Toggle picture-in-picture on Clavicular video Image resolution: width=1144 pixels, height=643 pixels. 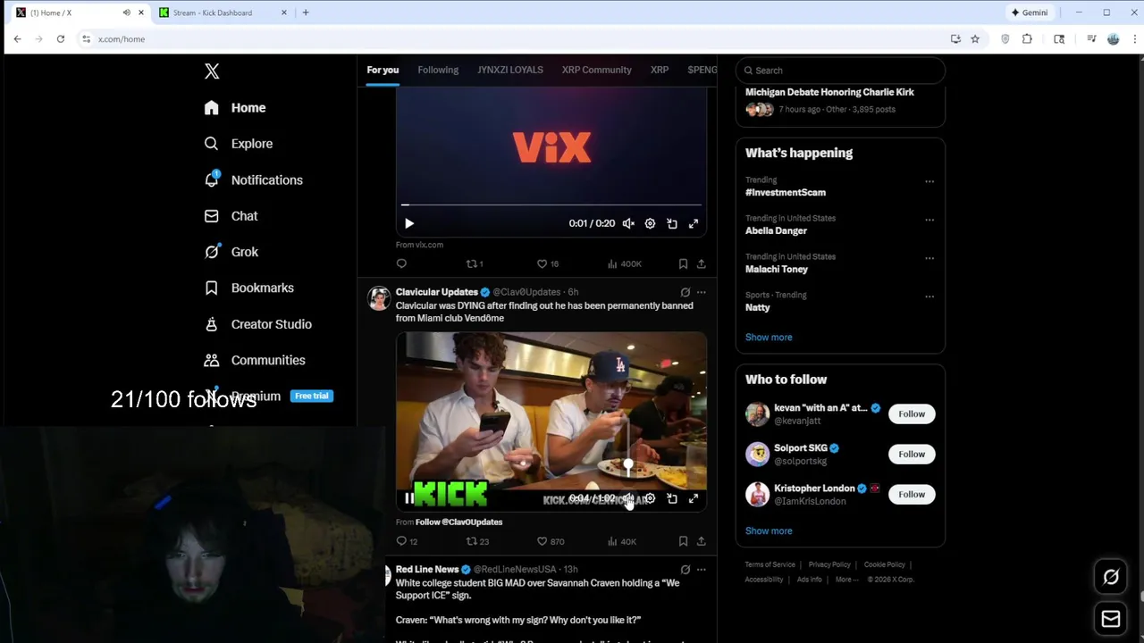(x=672, y=498)
